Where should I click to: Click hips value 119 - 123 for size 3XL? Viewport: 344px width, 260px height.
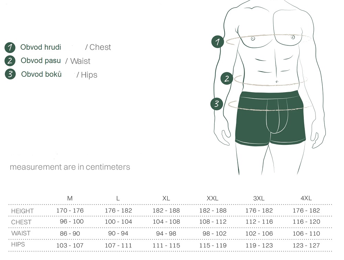[259, 246]
